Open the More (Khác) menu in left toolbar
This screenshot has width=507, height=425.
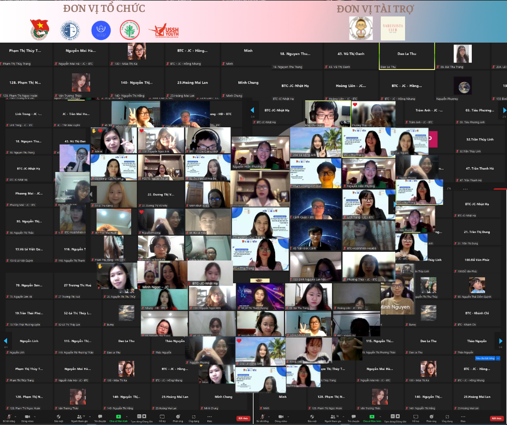point(208,416)
